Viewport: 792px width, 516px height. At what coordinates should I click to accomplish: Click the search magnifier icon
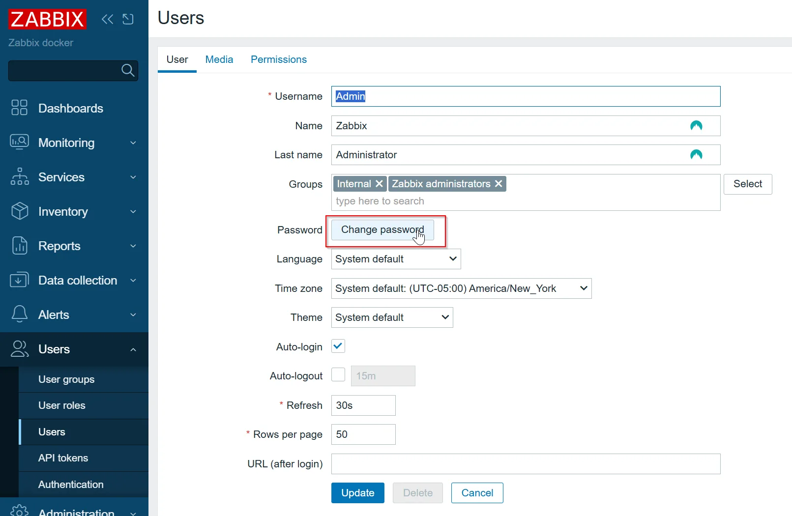128,70
